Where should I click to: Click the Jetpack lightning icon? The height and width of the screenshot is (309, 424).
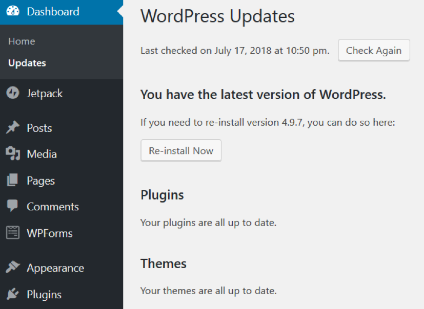tap(13, 93)
